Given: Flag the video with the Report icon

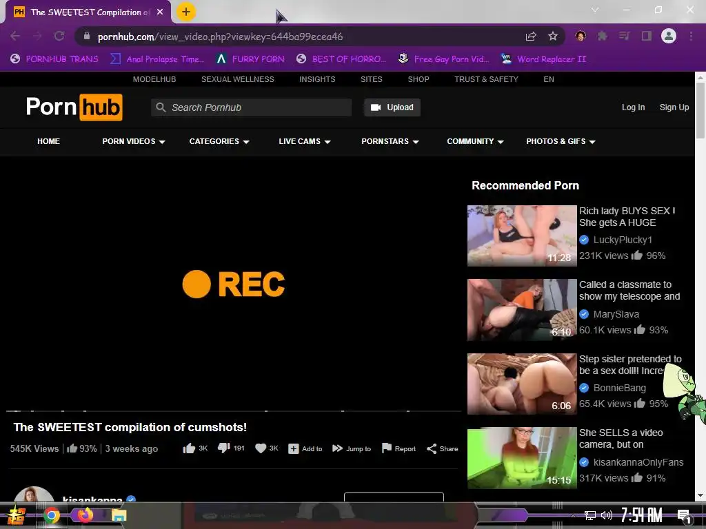Looking at the screenshot, I should pos(386,448).
